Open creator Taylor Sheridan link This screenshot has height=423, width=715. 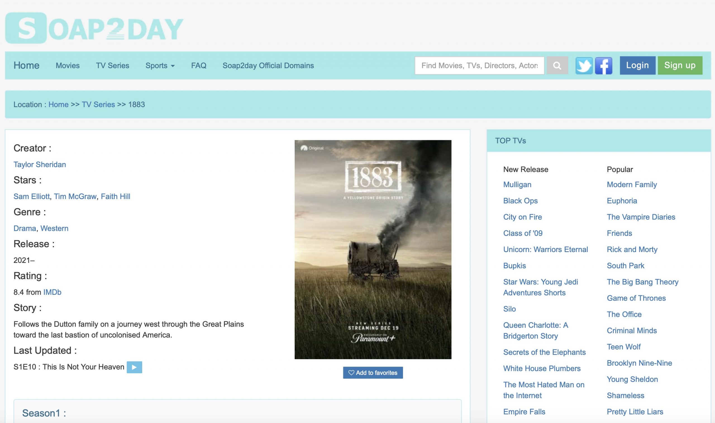[40, 165]
